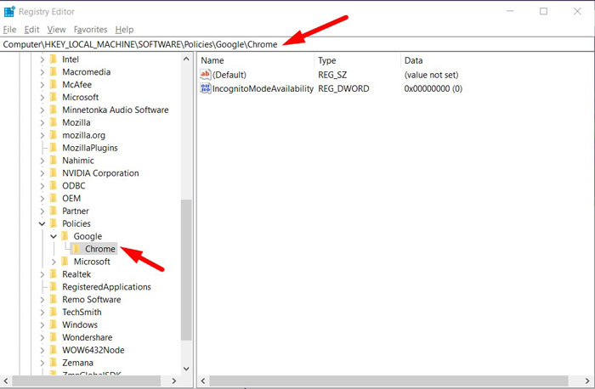Expand the Microsoft key above Minnetonka
This screenshot has height=389, width=595.
pyautogui.click(x=42, y=98)
